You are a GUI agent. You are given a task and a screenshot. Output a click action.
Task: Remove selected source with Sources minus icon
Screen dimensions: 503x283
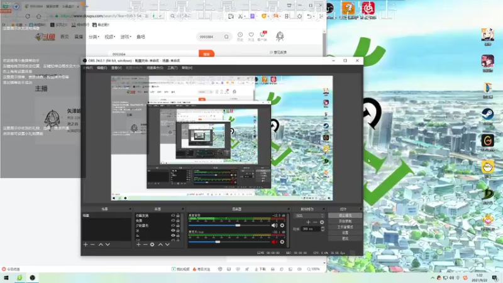[x=145, y=245]
